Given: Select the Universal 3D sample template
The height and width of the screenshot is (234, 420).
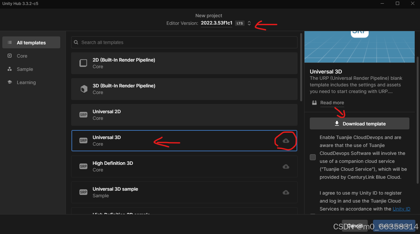Looking at the screenshot, I should (x=184, y=192).
